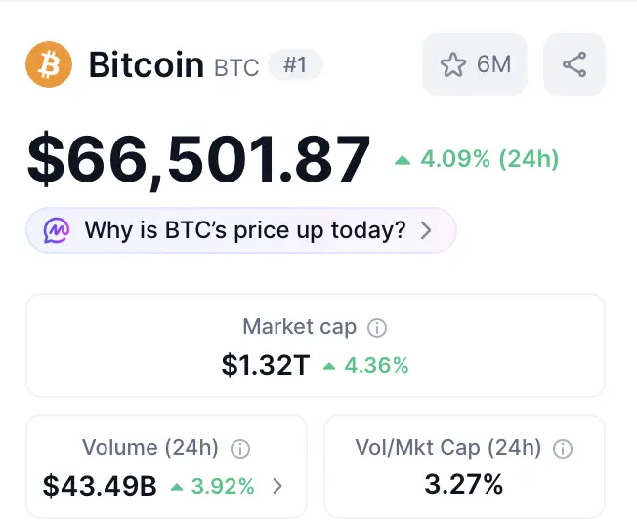Click the purple AI chat icon
The image size is (637, 525).
coord(57,230)
